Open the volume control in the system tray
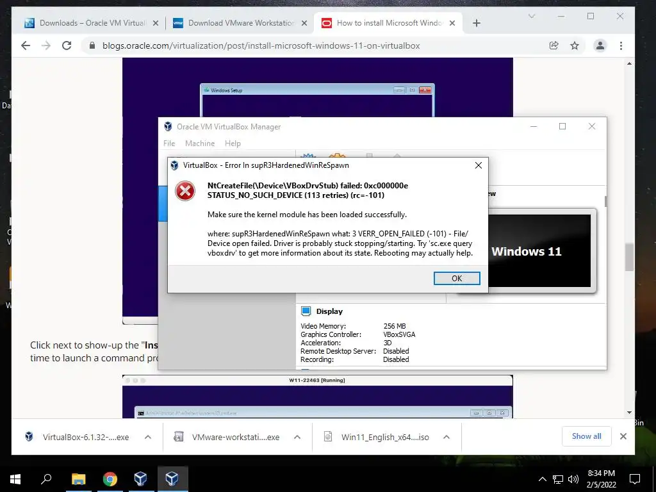This screenshot has height=492, width=656. (x=573, y=479)
